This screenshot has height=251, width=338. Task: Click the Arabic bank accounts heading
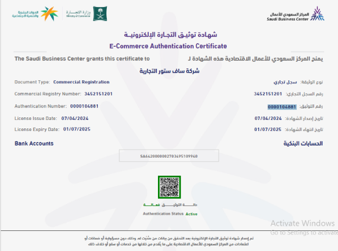303,144
